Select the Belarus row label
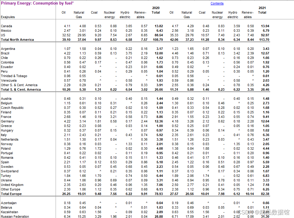Screen dimensions: 294x218 pos(6,207)
